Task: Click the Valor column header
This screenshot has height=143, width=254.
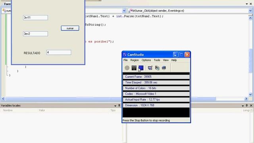Action: 42,110
